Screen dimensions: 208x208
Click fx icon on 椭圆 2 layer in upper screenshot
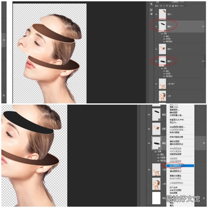pos(203,61)
